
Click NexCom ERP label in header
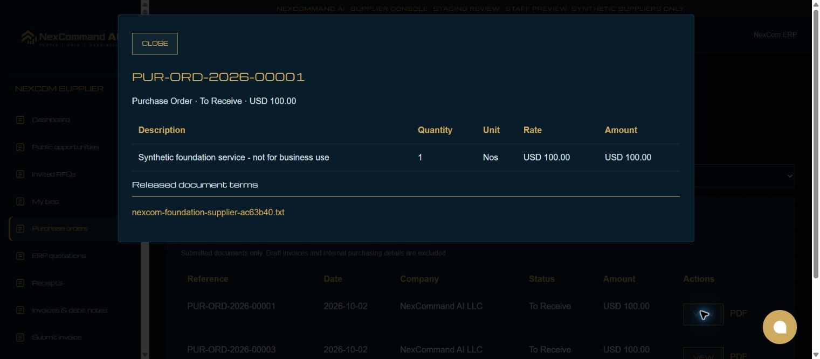(775, 34)
